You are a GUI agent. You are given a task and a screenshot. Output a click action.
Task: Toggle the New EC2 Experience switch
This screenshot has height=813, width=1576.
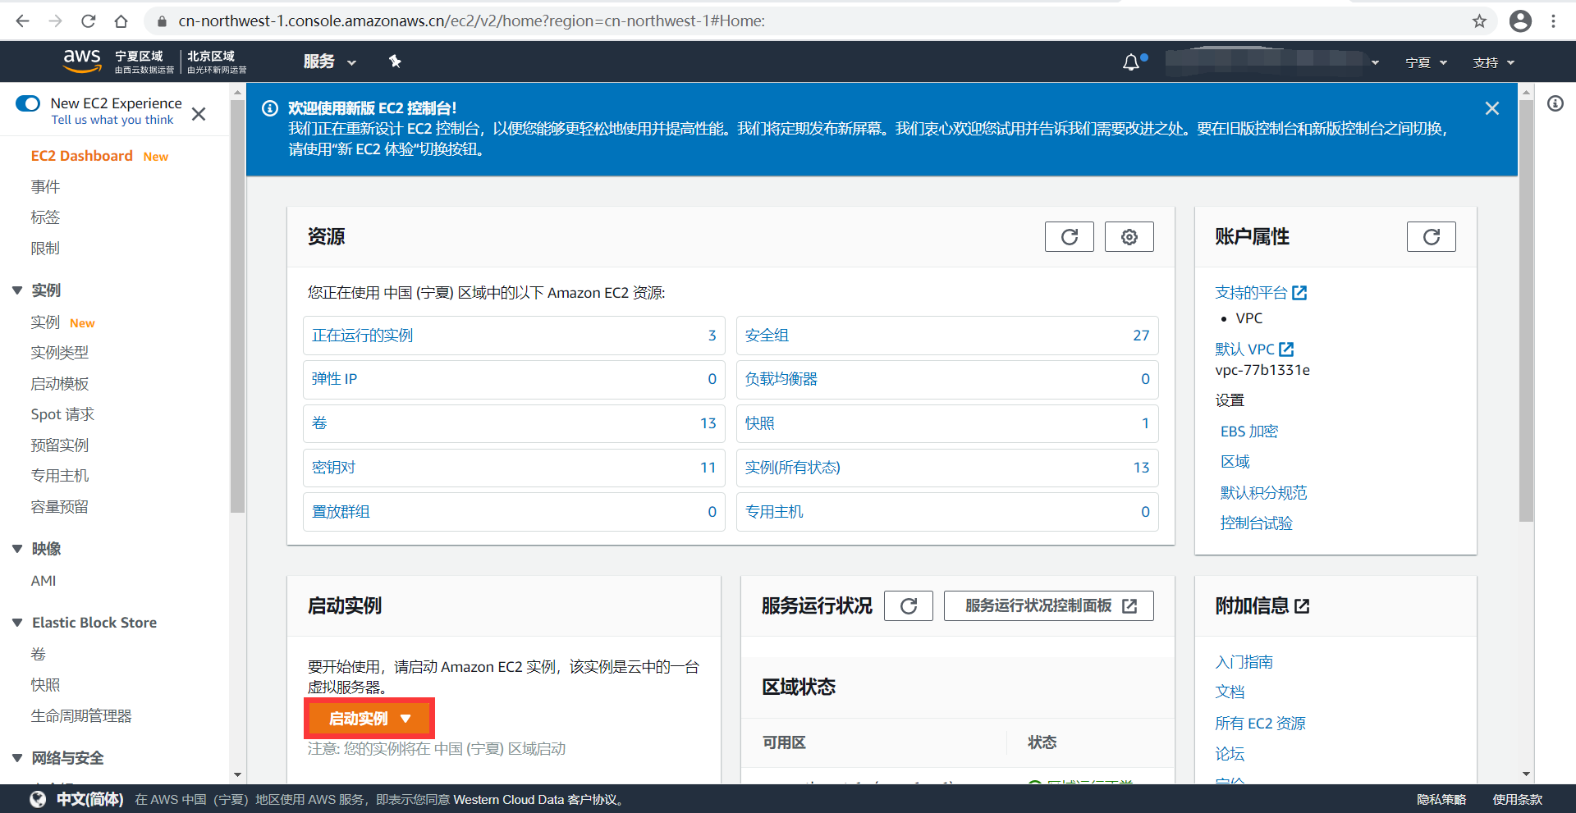click(28, 103)
